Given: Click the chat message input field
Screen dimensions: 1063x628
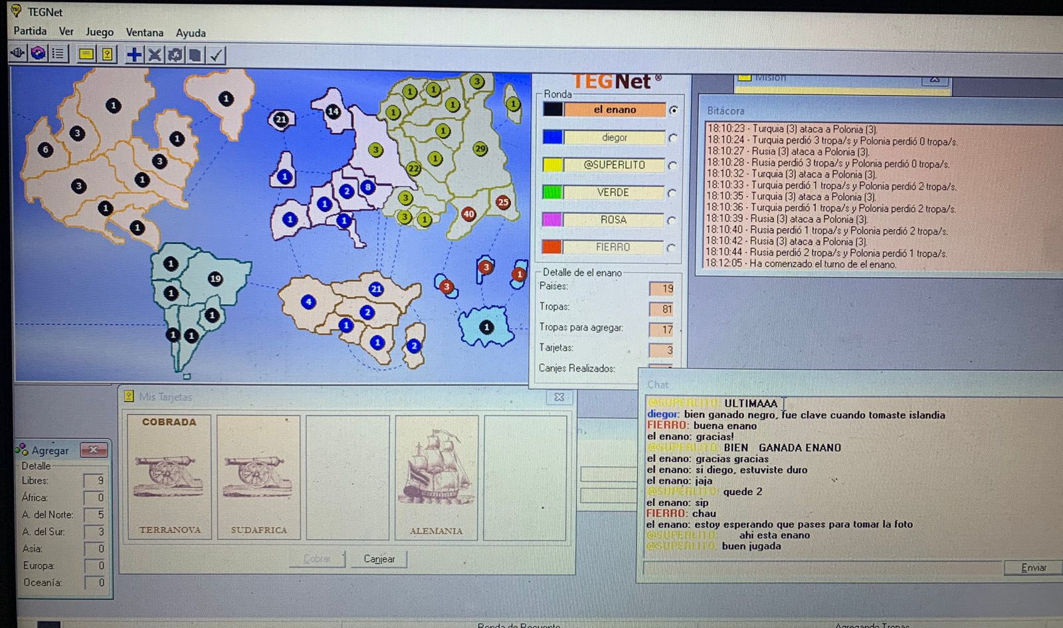Looking at the screenshot, I should [822, 568].
